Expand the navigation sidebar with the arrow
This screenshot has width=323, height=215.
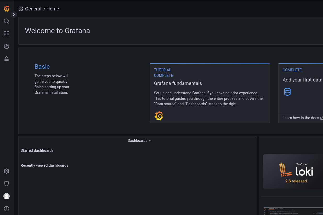point(14,14)
